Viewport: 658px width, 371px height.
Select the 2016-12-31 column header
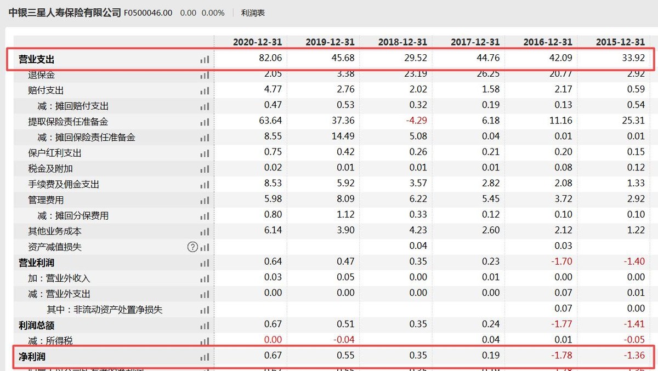tap(548, 42)
